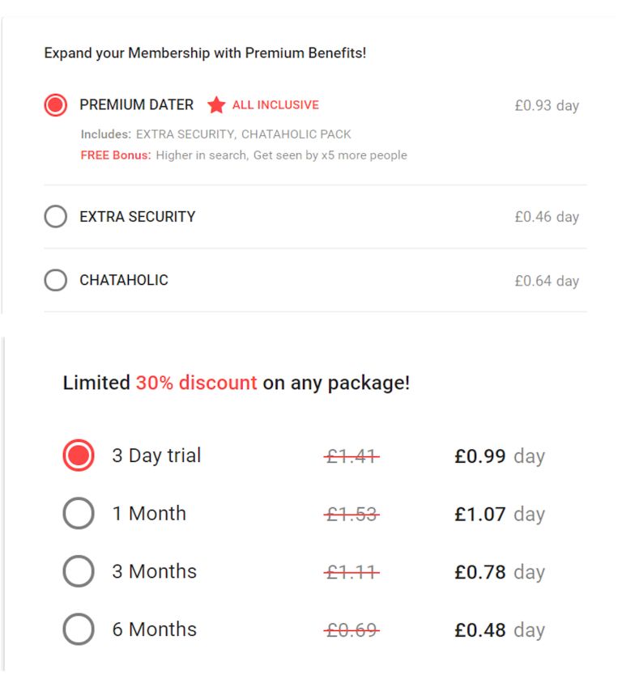The height and width of the screenshot is (674, 622).
Task: Select the 1 Month plan radio button
Action: click(x=79, y=514)
